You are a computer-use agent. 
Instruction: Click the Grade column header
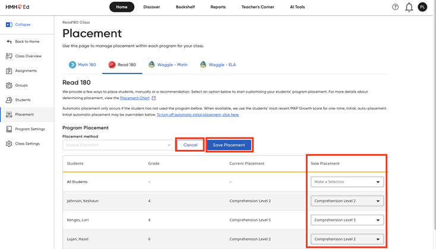pos(154,164)
